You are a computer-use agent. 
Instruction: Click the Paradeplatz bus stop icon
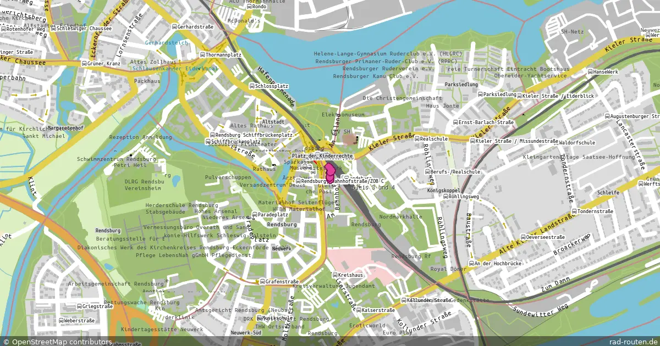click(254, 215)
